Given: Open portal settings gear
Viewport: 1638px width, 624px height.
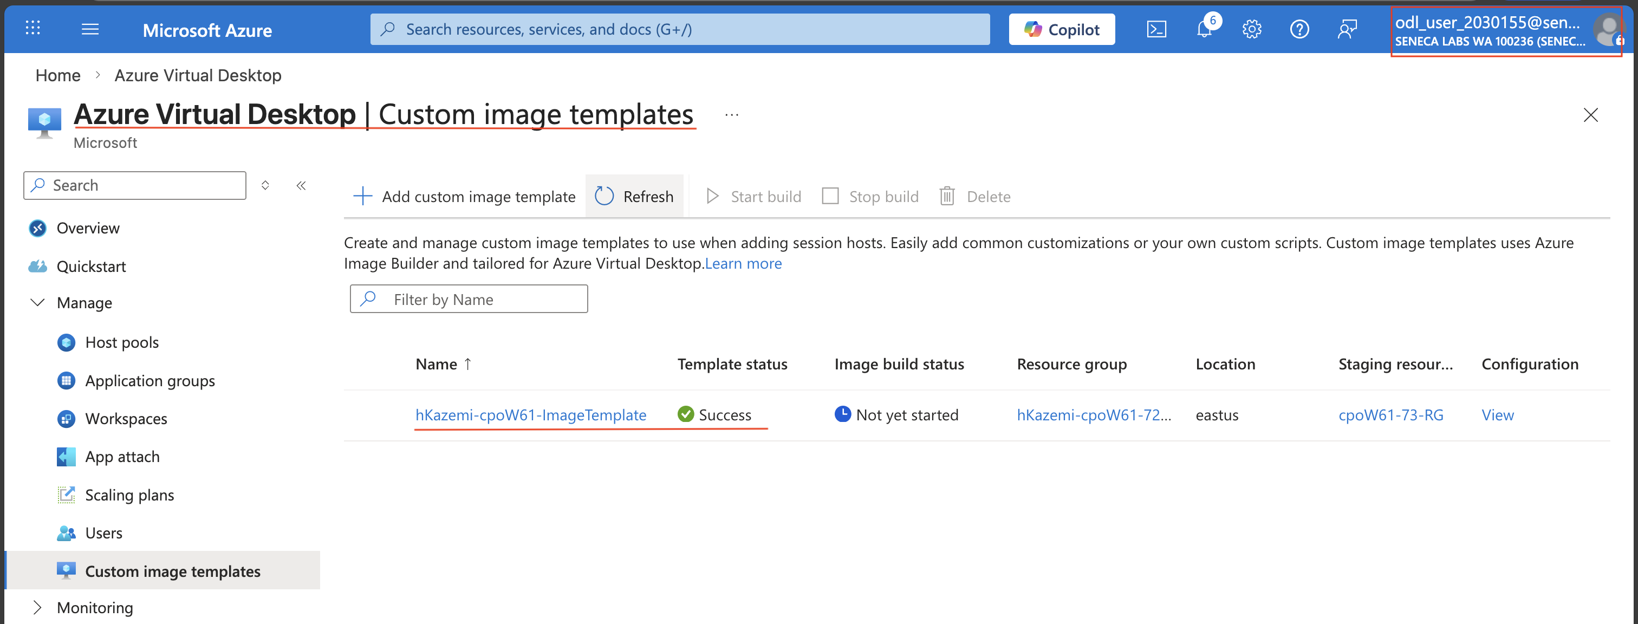Looking at the screenshot, I should click(x=1251, y=29).
